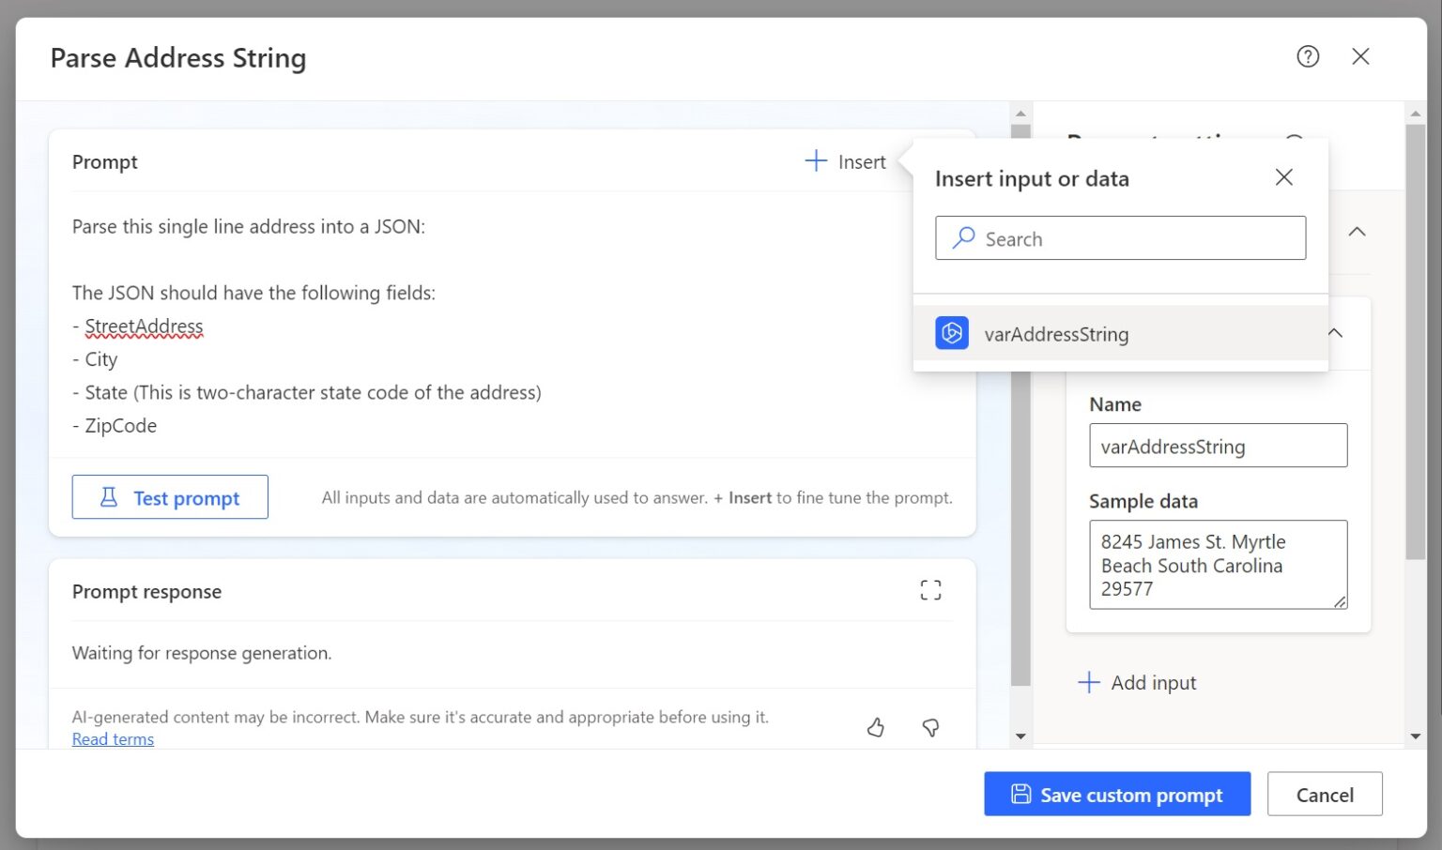Viewport: 1442px width, 850px height.
Task: Select the varAddressString item in the popup
Action: click(1056, 334)
